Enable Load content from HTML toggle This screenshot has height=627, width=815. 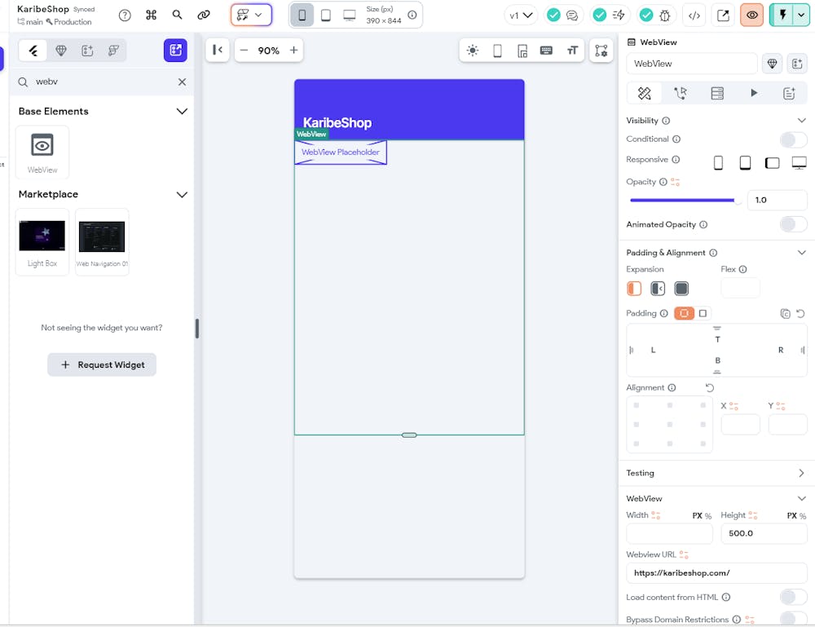(x=793, y=598)
